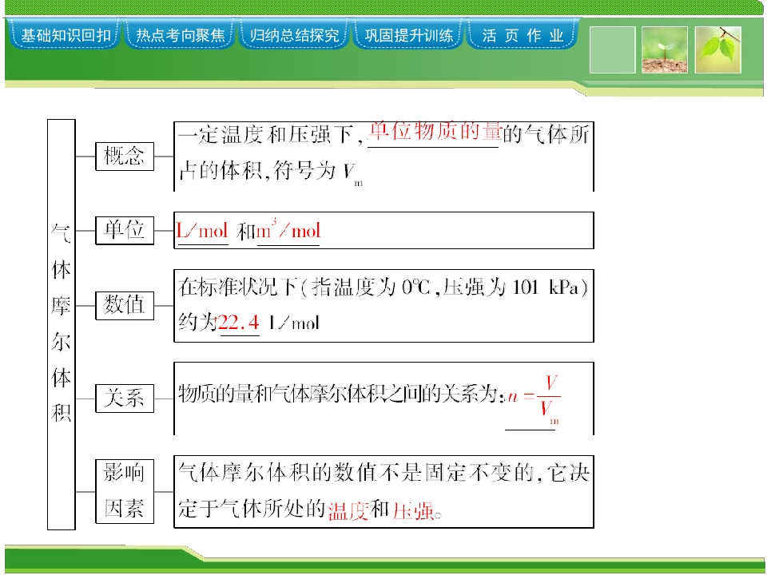Select the 归纳总结探究 tab
This screenshot has height=575, width=767.
point(294,34)
